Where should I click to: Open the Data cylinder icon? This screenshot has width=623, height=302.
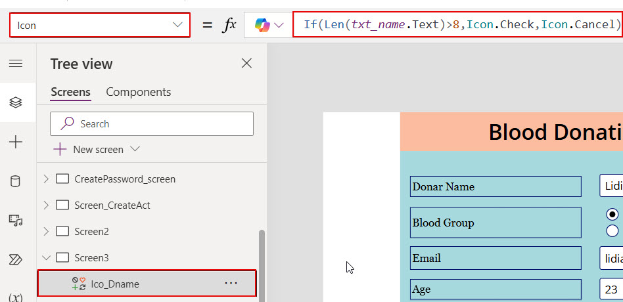[15, 181]
